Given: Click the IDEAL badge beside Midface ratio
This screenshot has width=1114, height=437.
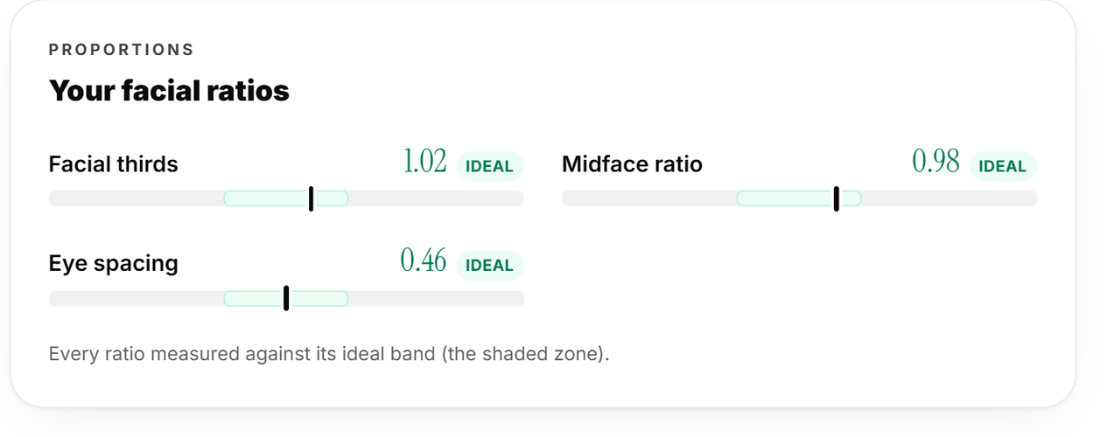Looking at the screenshot, I should [x=1003, y=166].
